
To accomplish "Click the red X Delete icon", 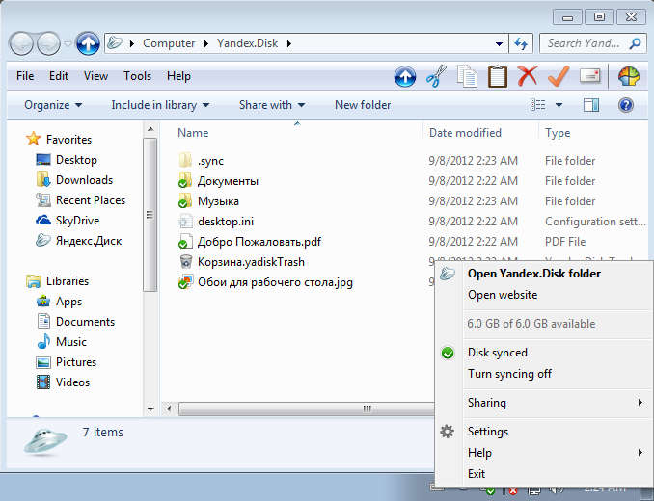I will pyautogui.click(x=527, y=76).
